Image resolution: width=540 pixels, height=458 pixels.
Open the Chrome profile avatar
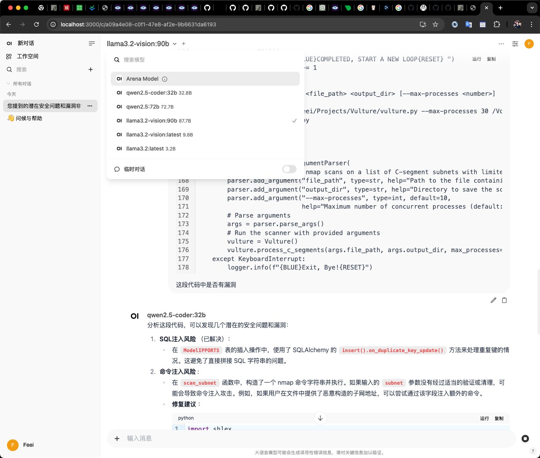click(518, 24)
